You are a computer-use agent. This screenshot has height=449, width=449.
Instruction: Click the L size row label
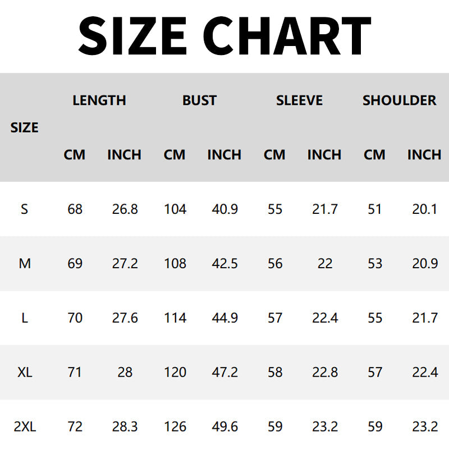25,318
